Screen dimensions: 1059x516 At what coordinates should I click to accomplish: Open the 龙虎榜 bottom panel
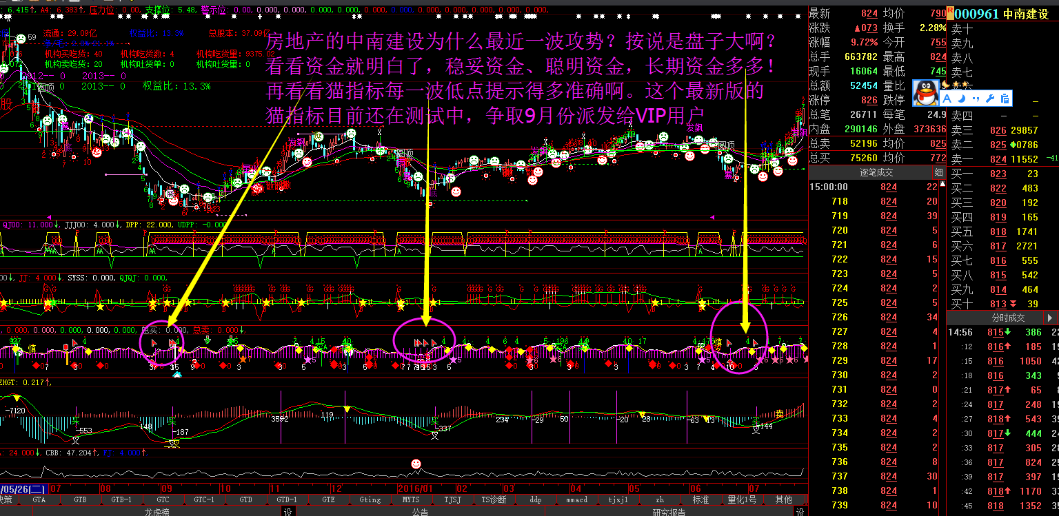157,512
